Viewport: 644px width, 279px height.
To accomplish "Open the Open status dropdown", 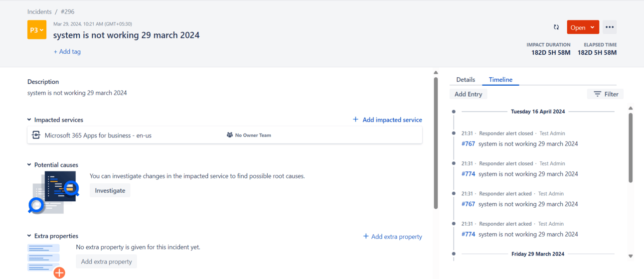I will click(582, 27).
